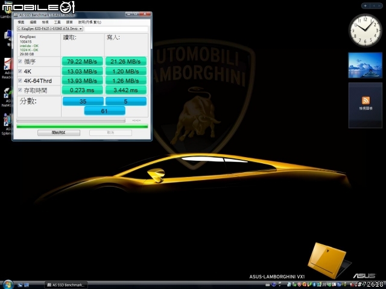Click the 21.26 MB/s sequential write result
The width and height of the screenshot is (386, 289).
coord(126,61)
